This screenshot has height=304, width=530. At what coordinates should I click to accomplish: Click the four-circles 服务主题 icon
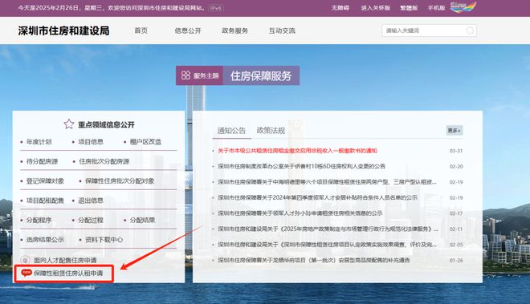[x=186, y=75]
